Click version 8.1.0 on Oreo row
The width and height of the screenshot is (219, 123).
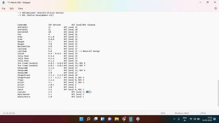[x=51, y=37]
